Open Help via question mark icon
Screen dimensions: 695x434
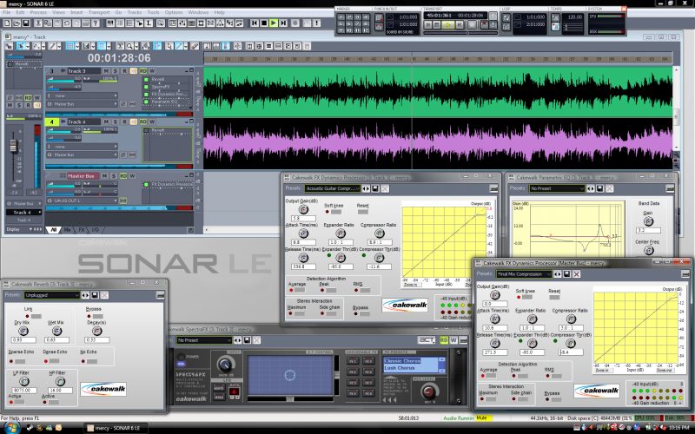pos(95,23)
